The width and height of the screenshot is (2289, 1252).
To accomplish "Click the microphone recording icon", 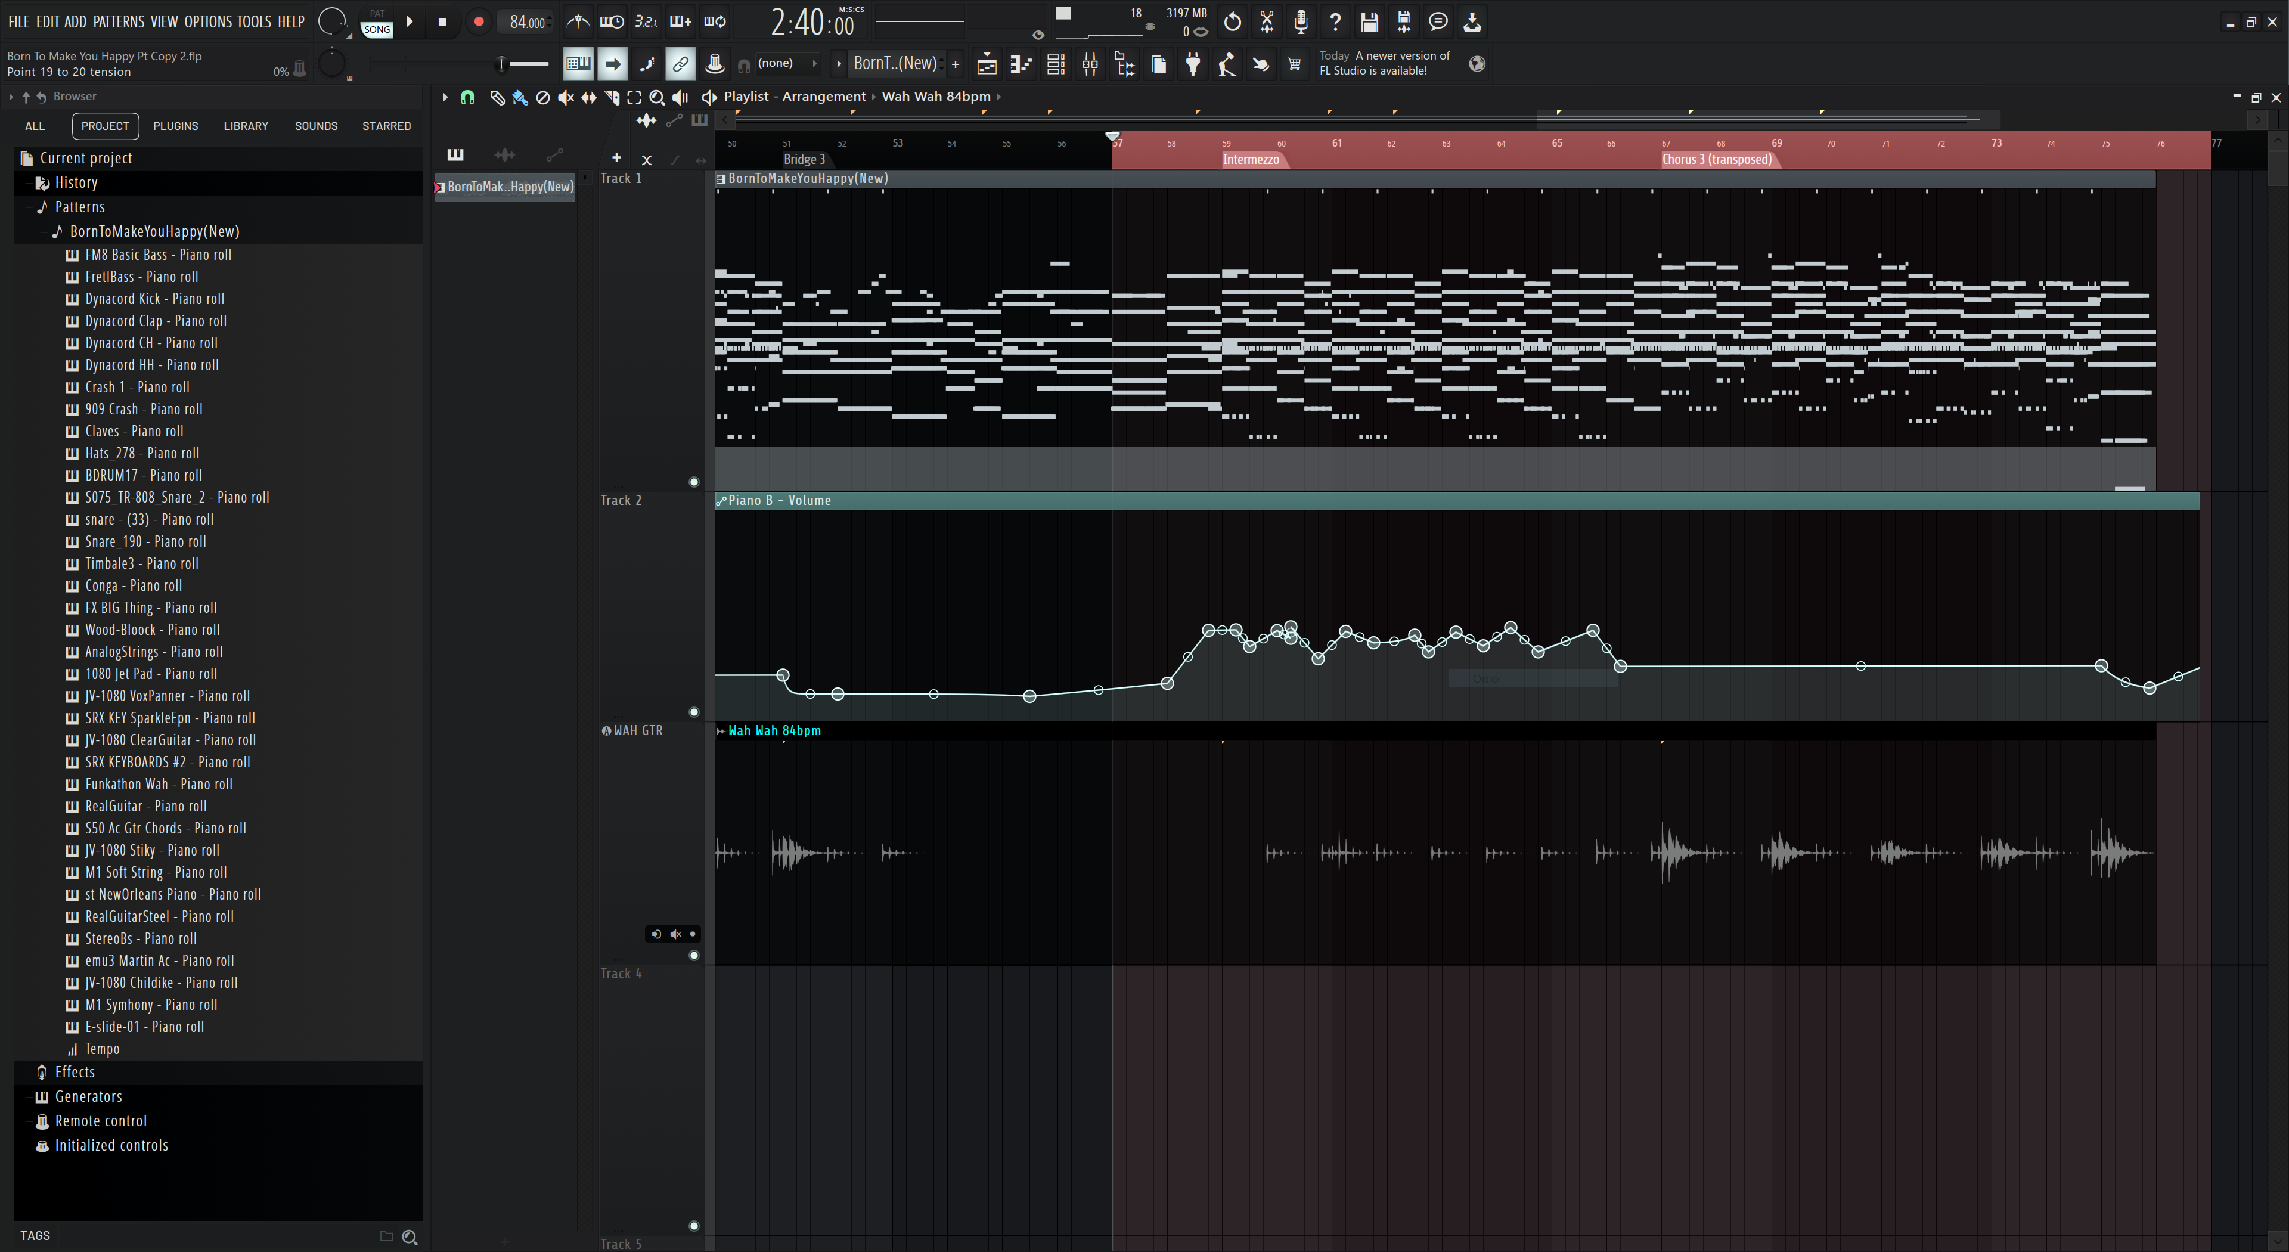I will 1301,21.
